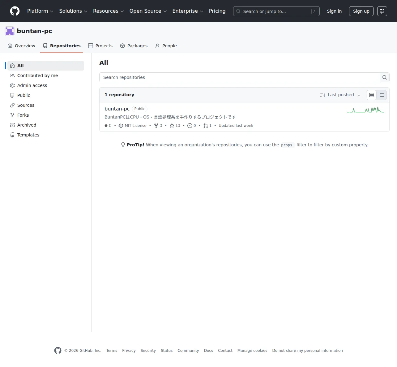Filter by Admin access
The image size is (397, 367).
click(46, 85)
